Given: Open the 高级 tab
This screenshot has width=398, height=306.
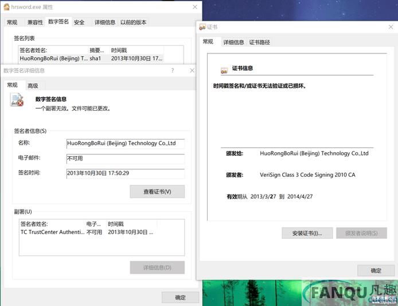Looking at the screenshot, I should click(33, 86).
